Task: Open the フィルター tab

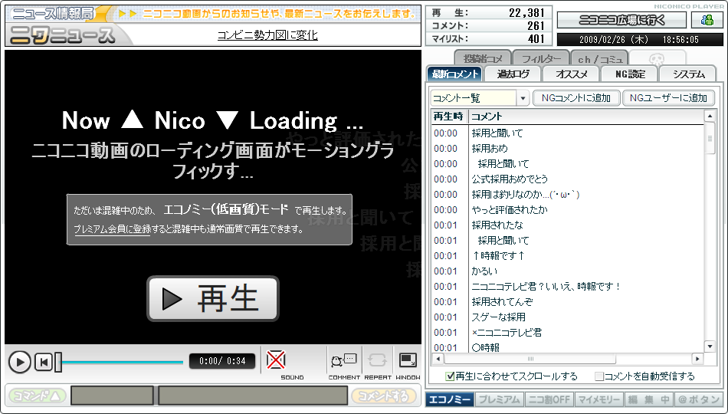Action: click(x=541, y=58)
